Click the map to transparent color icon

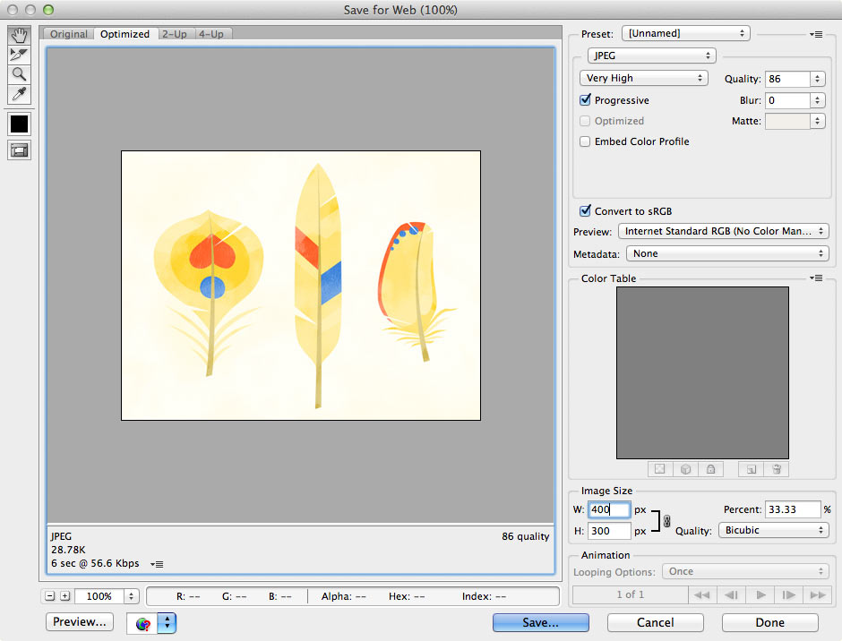[660, 469]
